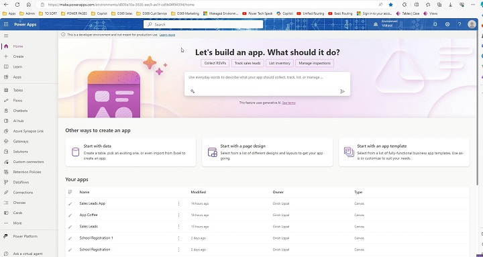Open Power Platform from the sidebar
The image size is (483, 257).
25,236
